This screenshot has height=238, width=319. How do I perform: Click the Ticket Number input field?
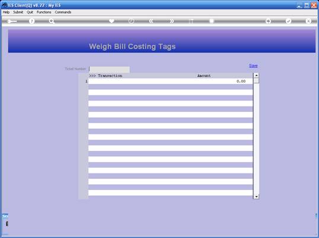tap(109, 69)
